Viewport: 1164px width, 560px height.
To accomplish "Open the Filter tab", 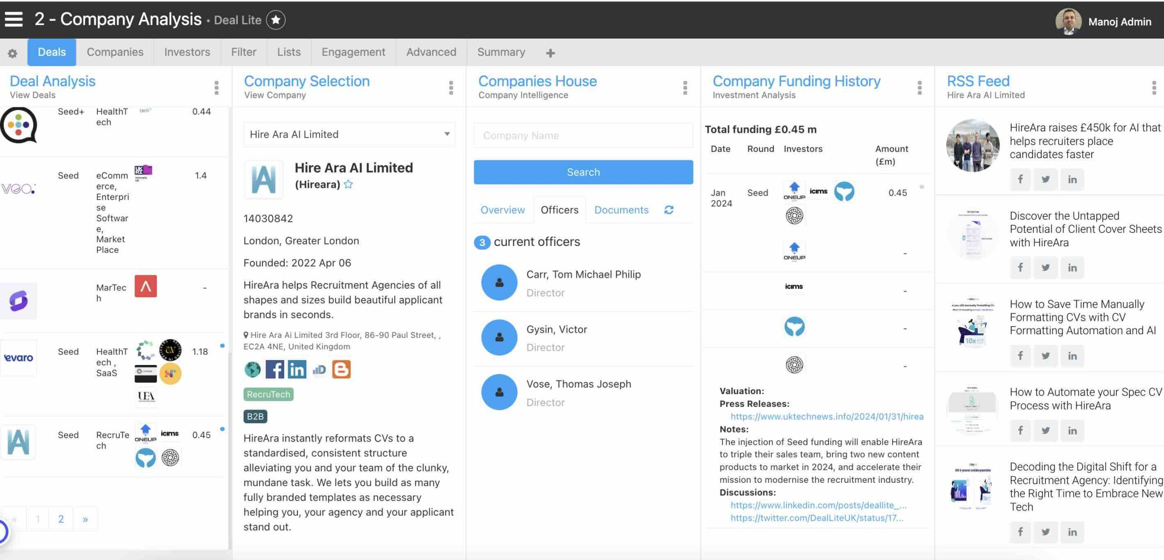I will (x=244, y=52).
